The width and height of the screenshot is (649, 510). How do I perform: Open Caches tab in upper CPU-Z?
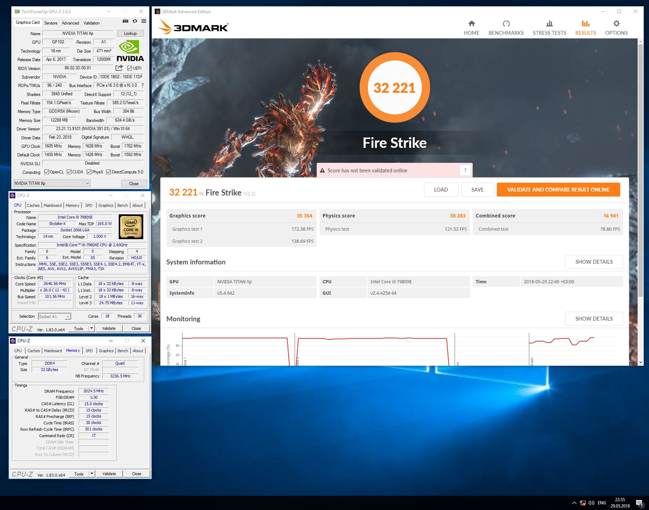click(x=33, y=205)
